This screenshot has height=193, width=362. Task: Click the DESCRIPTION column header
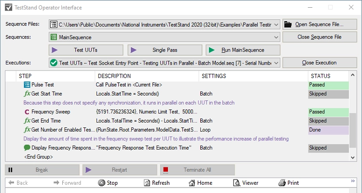click(114, 76)
